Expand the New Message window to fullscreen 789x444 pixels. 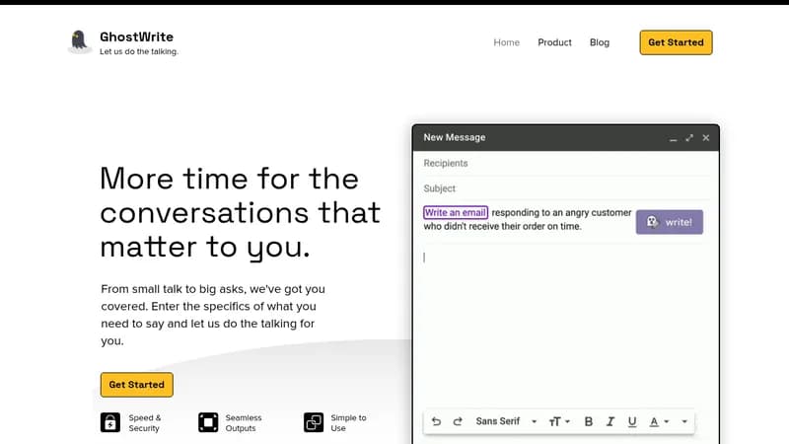pos(689,138)
